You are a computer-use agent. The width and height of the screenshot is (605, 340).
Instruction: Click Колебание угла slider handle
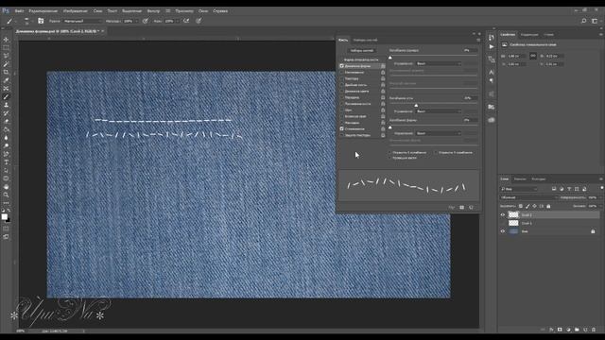[416, 105]
